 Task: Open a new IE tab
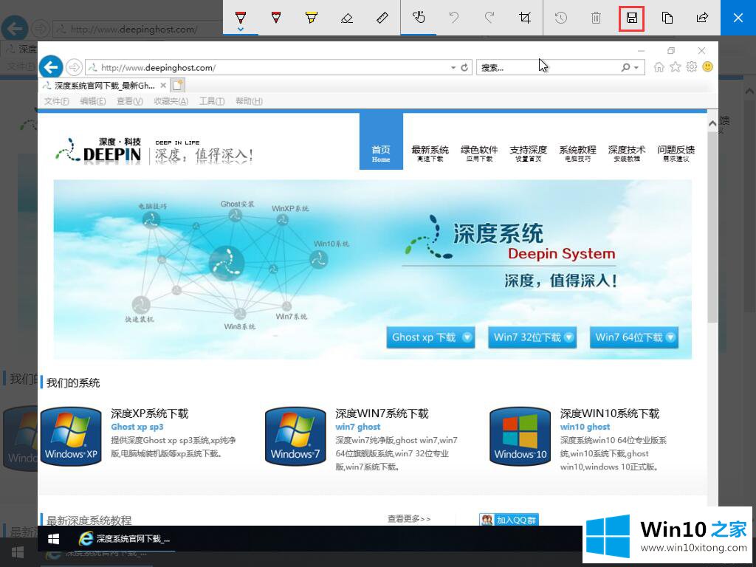coord(177,86)
